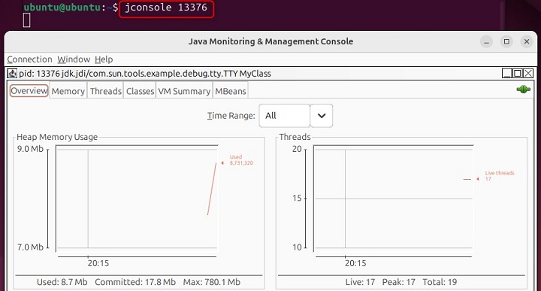The image size is (541, 291).
Task: Close the Java Monitoring Console window
Action: tap(527, 42)
